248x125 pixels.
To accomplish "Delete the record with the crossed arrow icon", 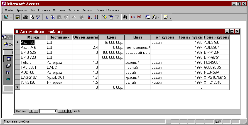I will coord(139,17).
